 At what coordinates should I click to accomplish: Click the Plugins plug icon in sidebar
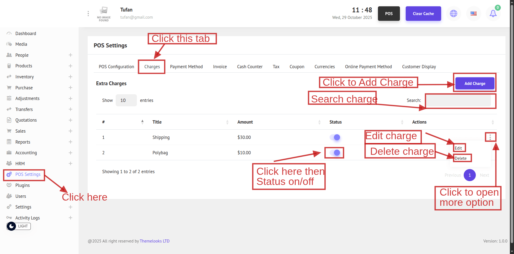[9, 185]
